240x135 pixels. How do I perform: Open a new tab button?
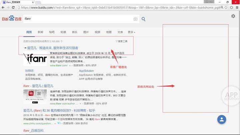pos(38,2)
